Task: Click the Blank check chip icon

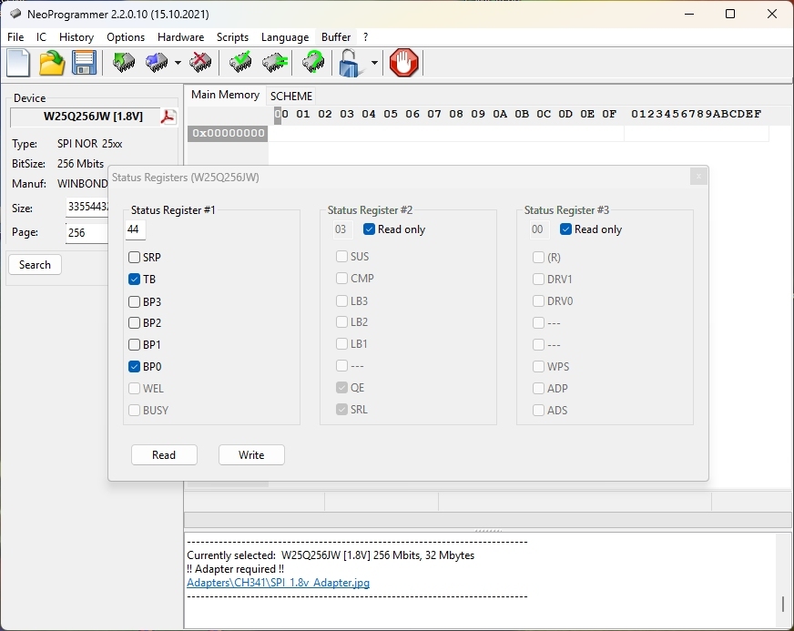Action: coord(275,63)
